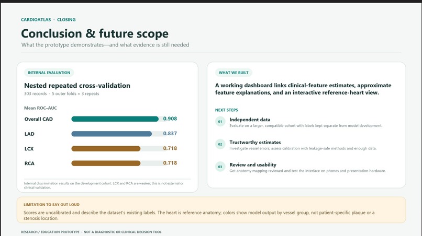Click 'A working dashboard links' summary paragraph
The height and width of the screenshot is (236, 422).
(x=303, y=89)
